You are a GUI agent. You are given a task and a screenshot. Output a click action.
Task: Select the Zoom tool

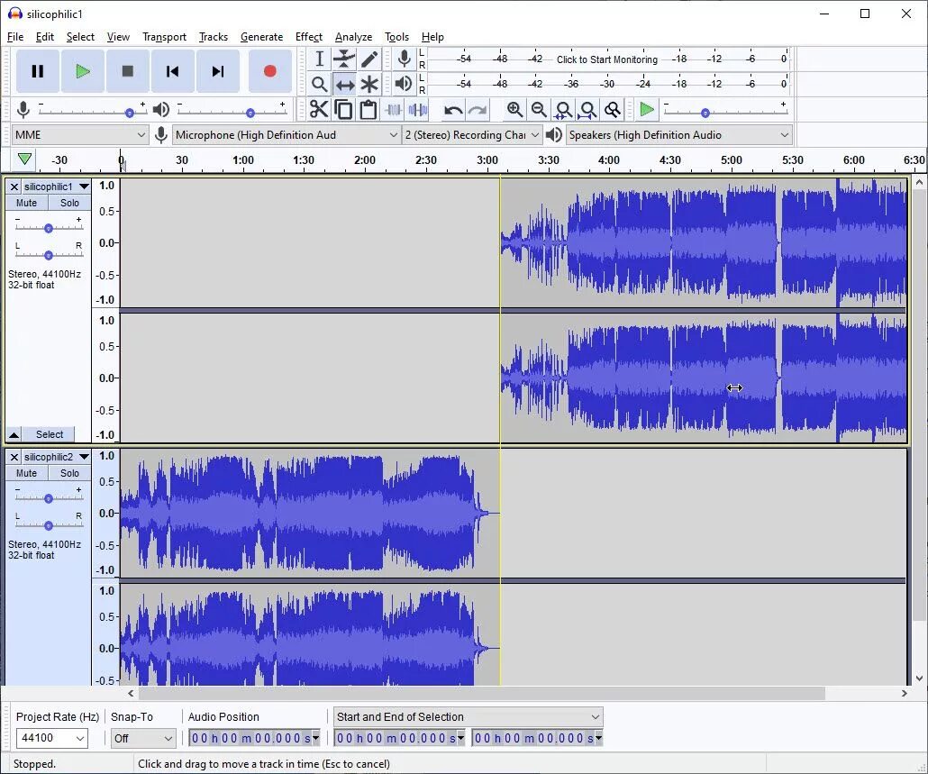318,84
